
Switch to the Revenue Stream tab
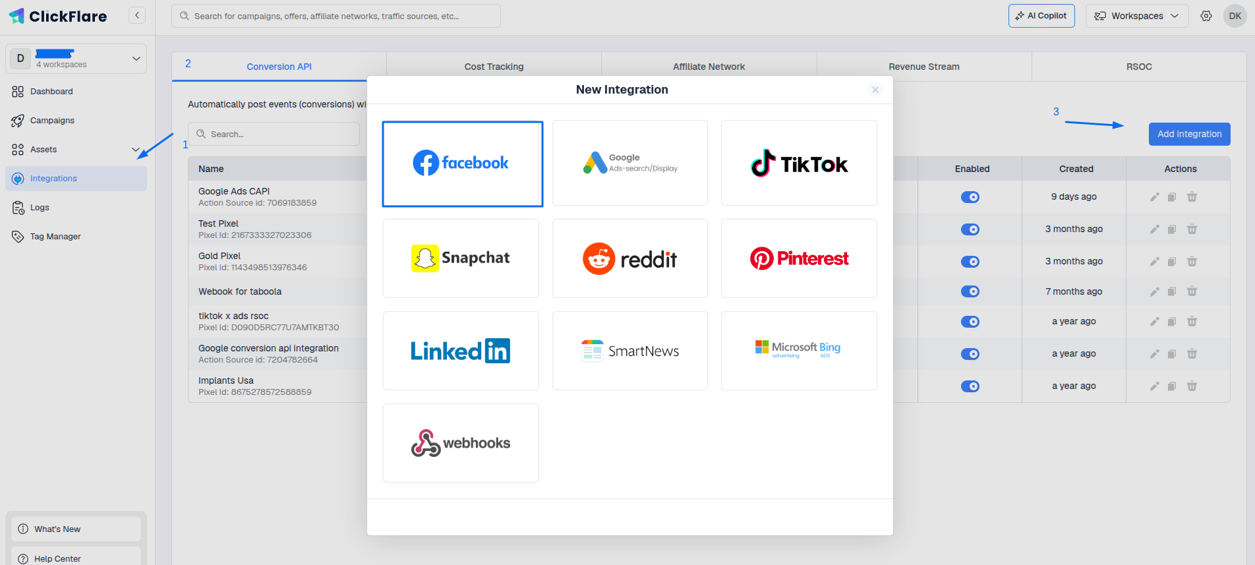(x=924, y=67)
